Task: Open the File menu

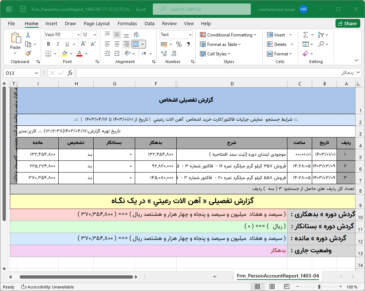Action: click(11, 24)
